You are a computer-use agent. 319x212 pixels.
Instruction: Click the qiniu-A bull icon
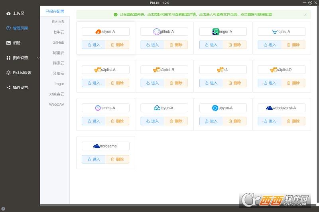(x=275, y=32)
